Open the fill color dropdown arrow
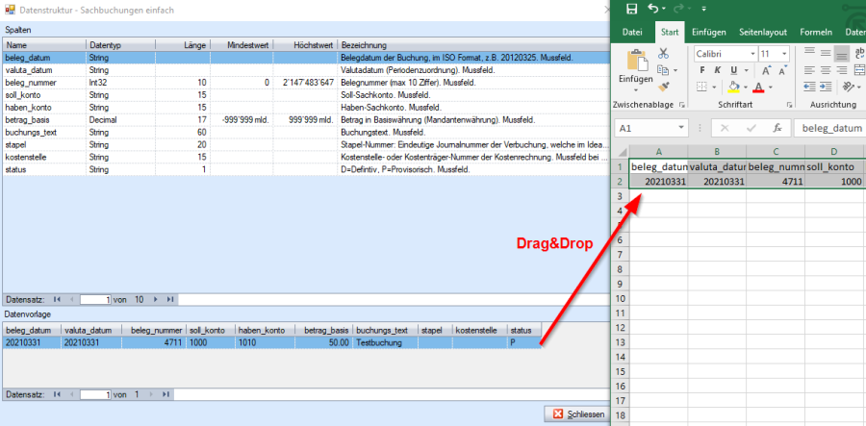Screen dimensions: 866x426 [747, 88]
